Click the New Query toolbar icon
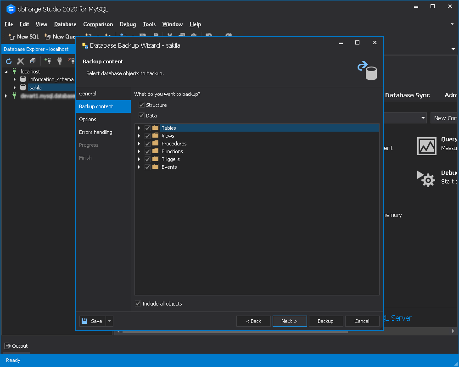 click(x=47, y=37)
